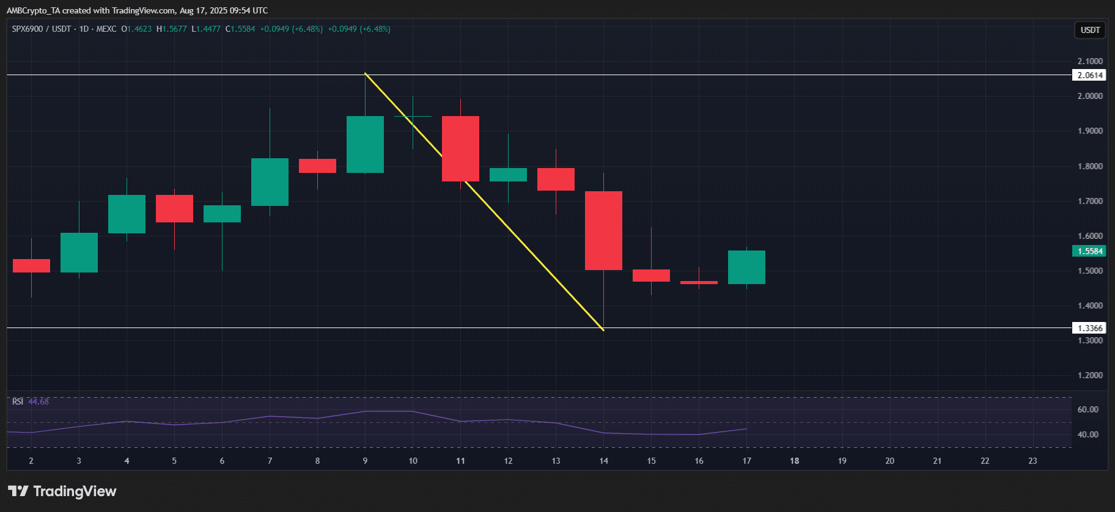Click the green 1.5584 current price tag

tap(1089, 251)
